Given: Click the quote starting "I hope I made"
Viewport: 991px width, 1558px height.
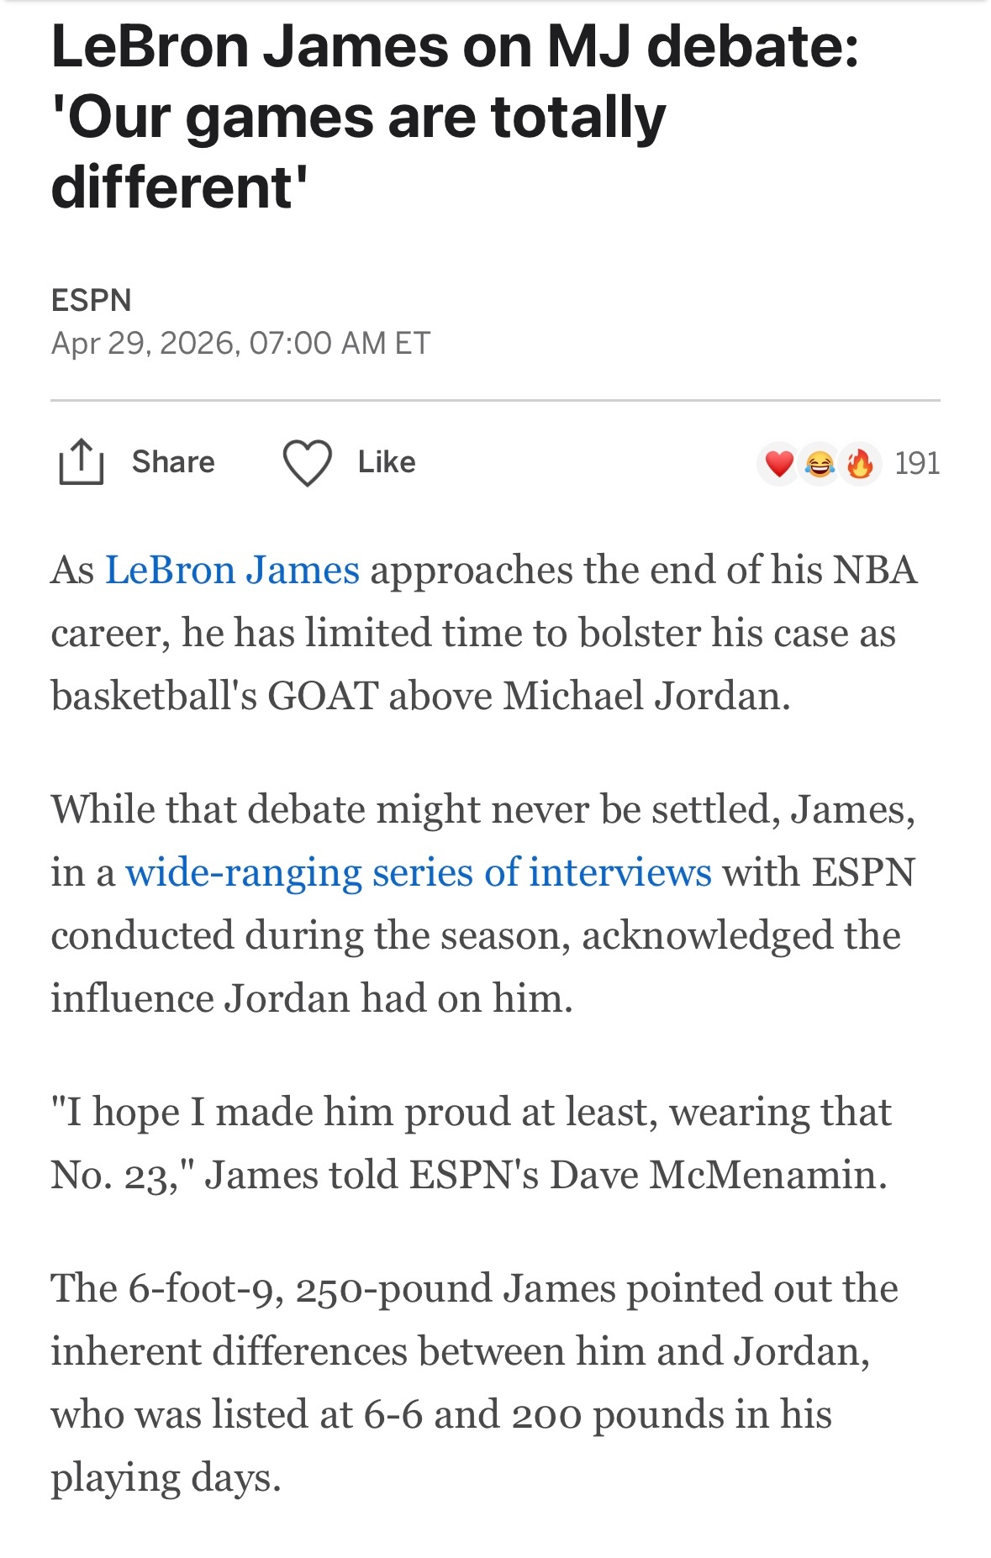Looking at the screenshot, I should [471, 1112].
